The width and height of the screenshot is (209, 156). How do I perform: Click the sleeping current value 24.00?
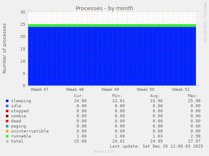click(80, 101)
